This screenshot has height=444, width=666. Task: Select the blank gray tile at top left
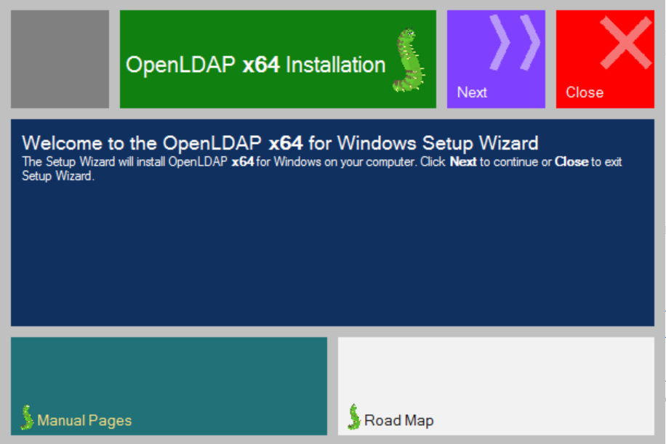pyautogui.click(x=60, y=59)
